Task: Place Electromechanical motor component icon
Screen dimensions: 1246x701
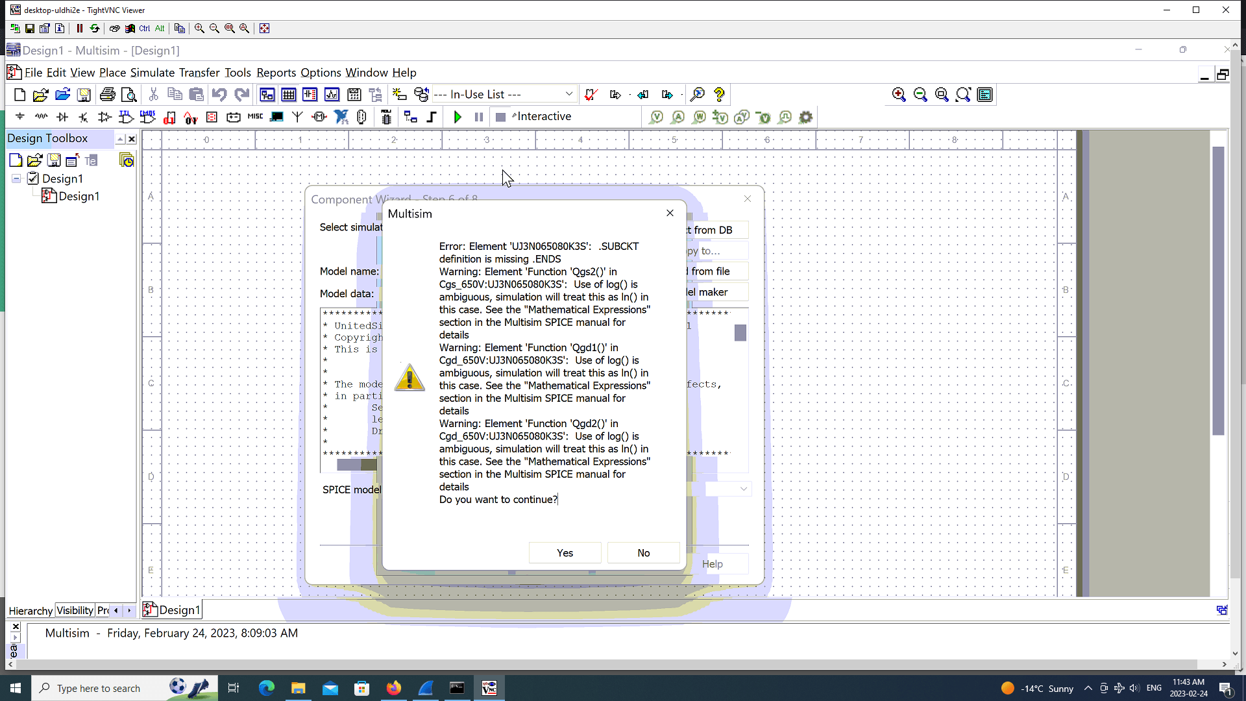Action: click(x=319, y=117)
